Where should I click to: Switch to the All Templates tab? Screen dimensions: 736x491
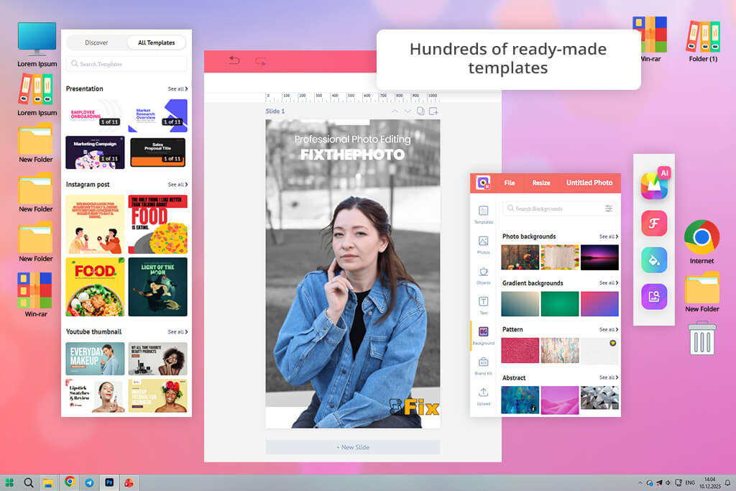point(156,42)
